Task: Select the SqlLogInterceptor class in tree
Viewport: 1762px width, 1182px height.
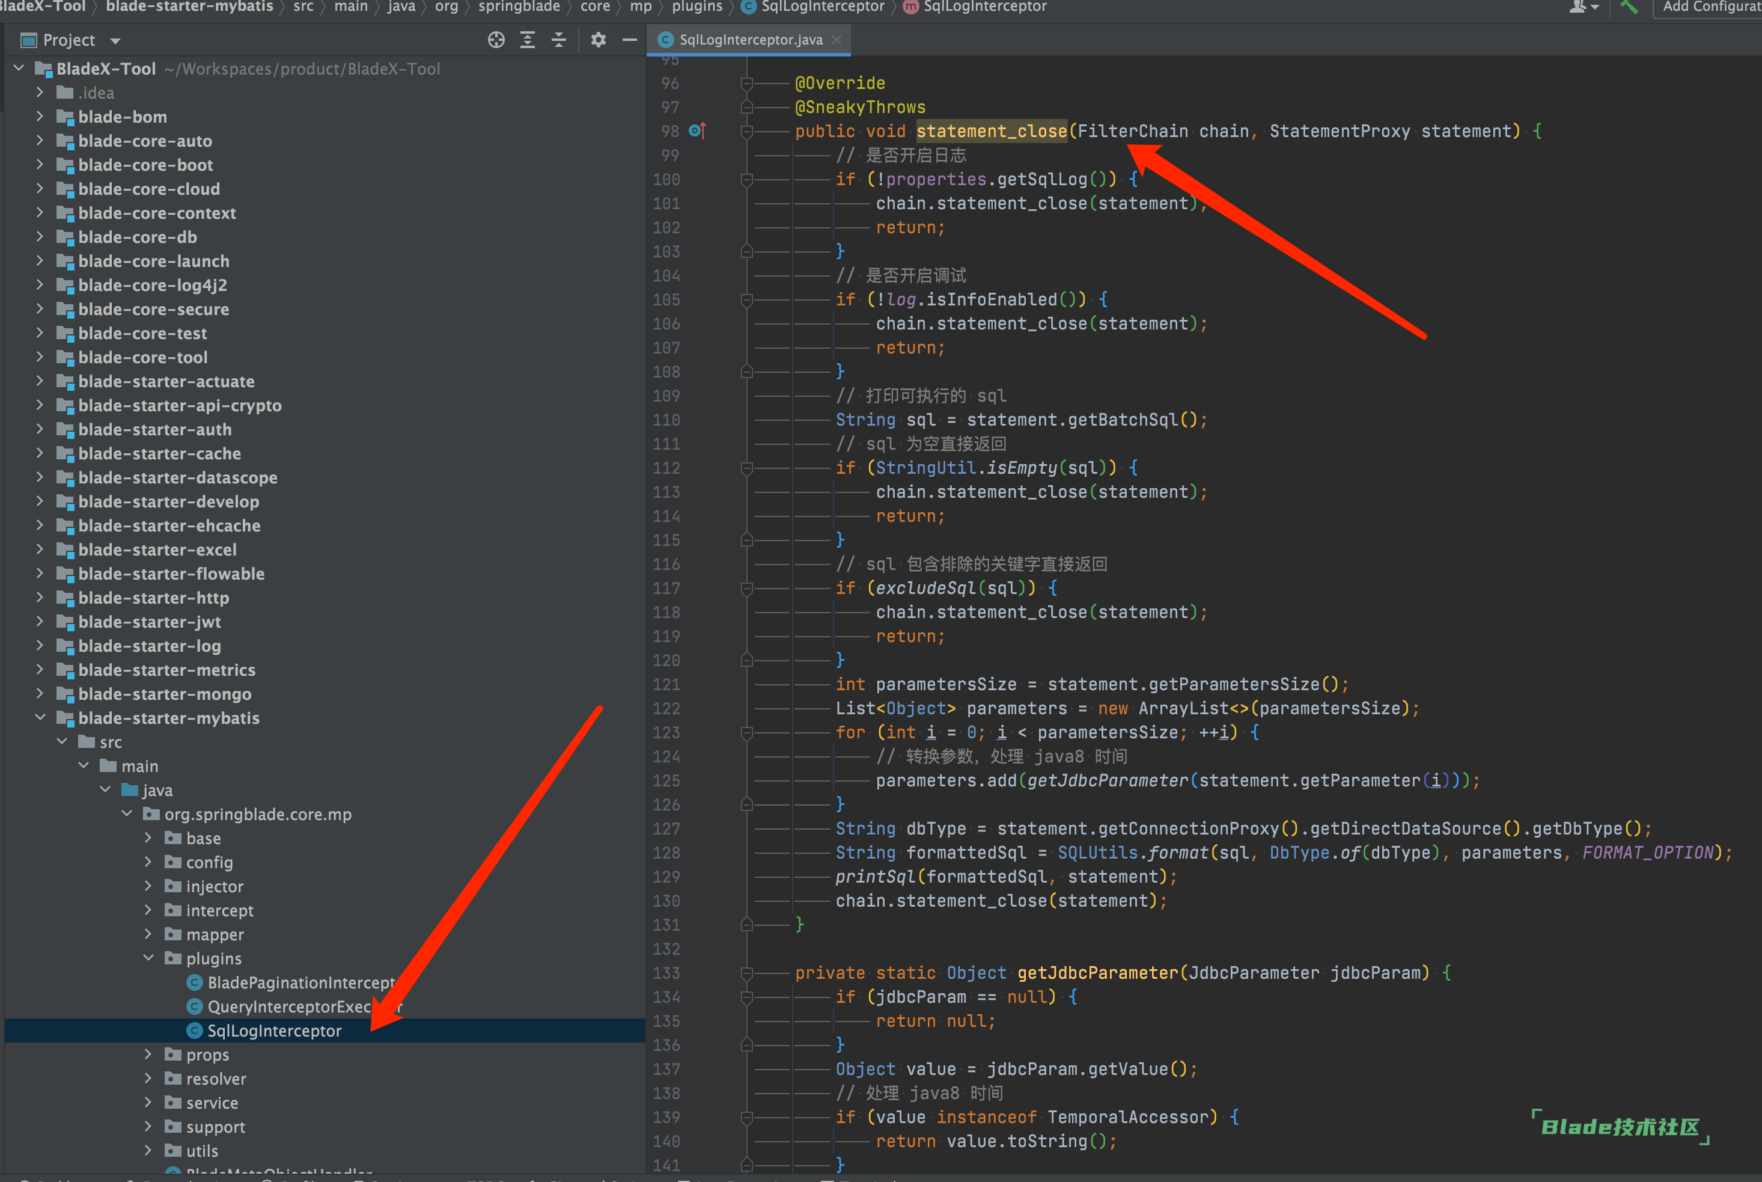Action: pyautogui.click(x=274, y=1030)
